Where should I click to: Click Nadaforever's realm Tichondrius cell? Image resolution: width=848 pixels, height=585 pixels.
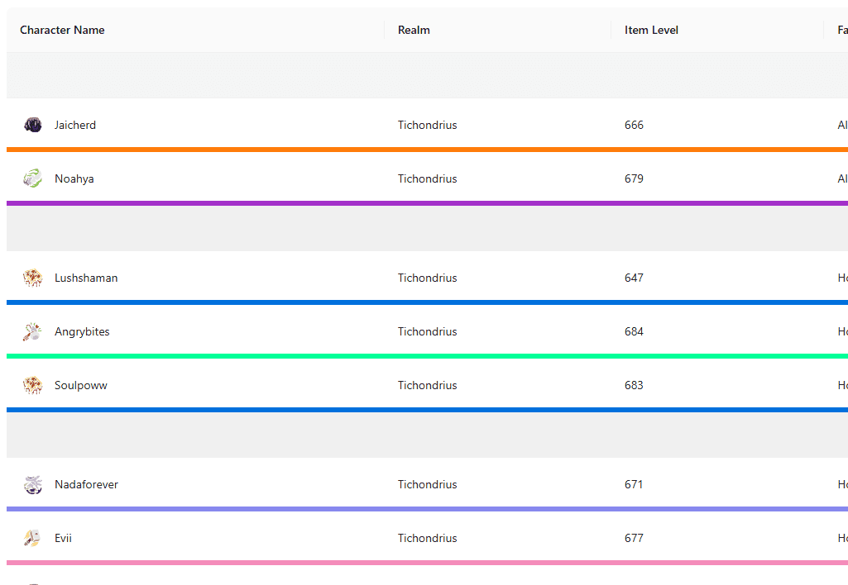pos(427,484)
